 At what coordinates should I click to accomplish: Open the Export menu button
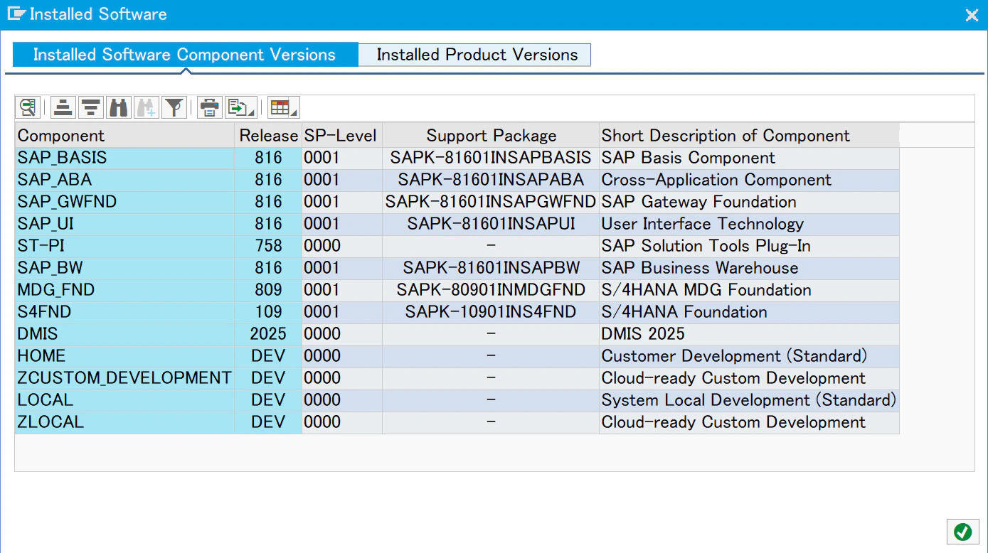[240, 107]
